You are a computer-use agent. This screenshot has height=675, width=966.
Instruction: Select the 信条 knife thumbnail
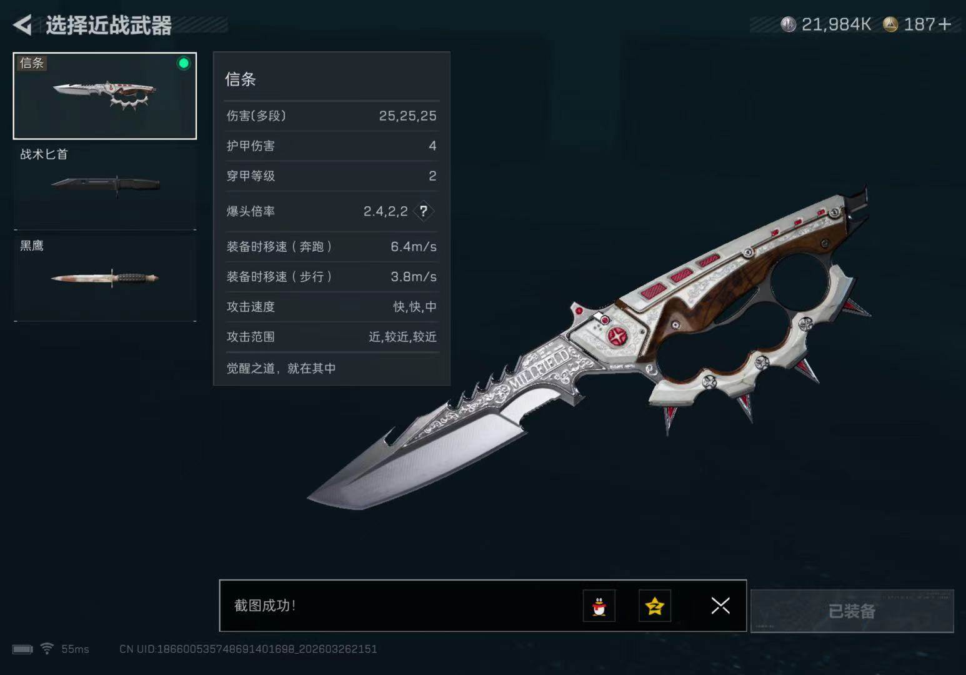(105, 96)
